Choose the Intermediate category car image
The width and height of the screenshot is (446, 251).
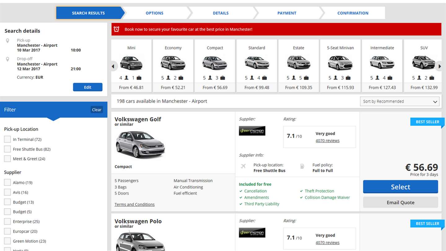(382, 63)
